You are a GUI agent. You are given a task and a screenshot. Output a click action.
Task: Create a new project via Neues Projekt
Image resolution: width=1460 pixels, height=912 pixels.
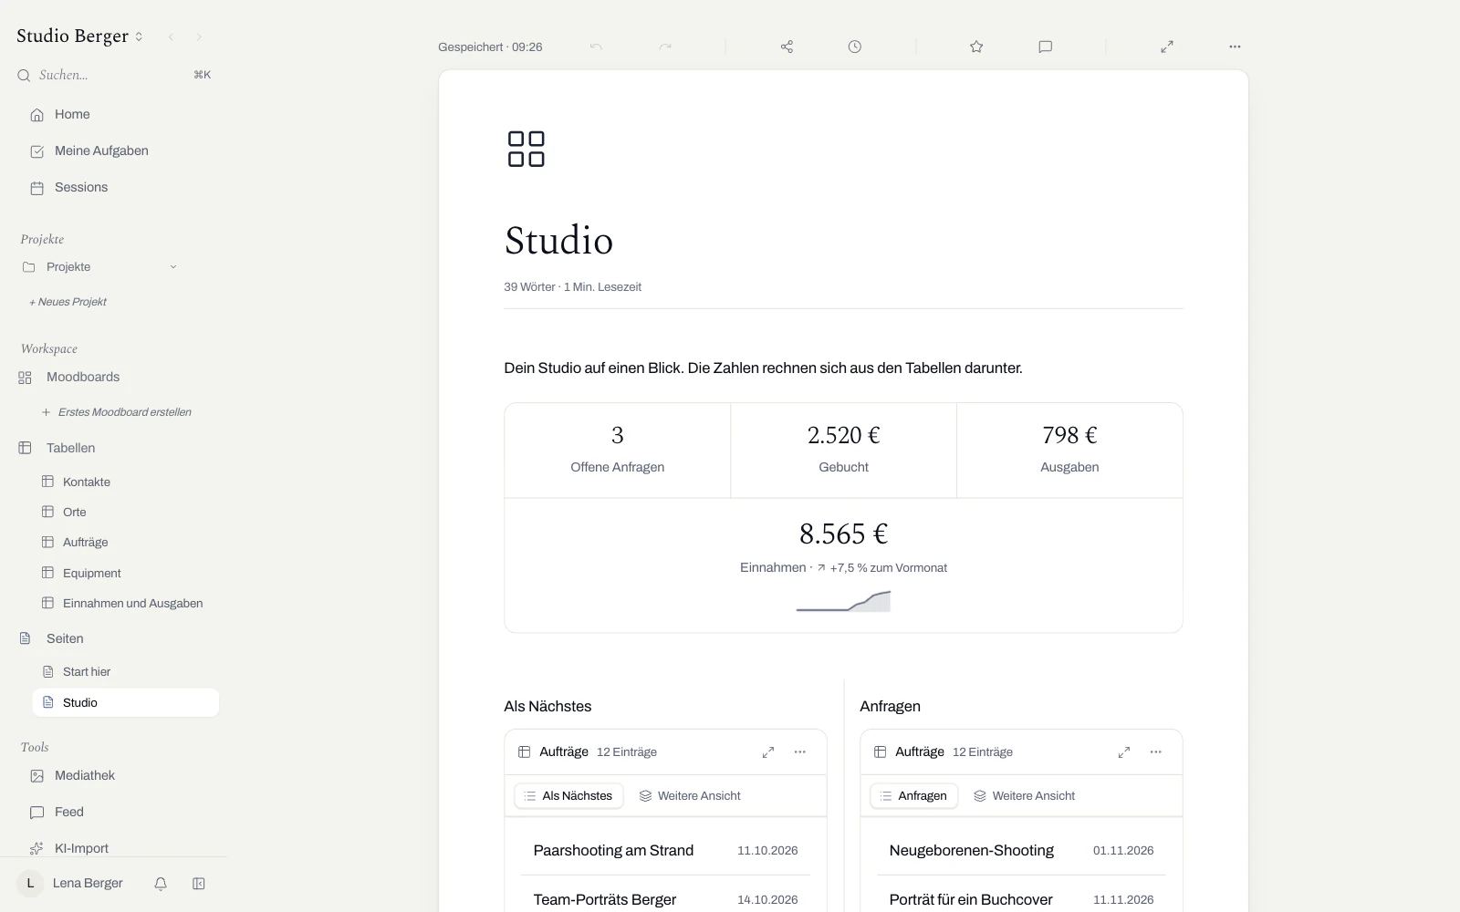(68, 302)
